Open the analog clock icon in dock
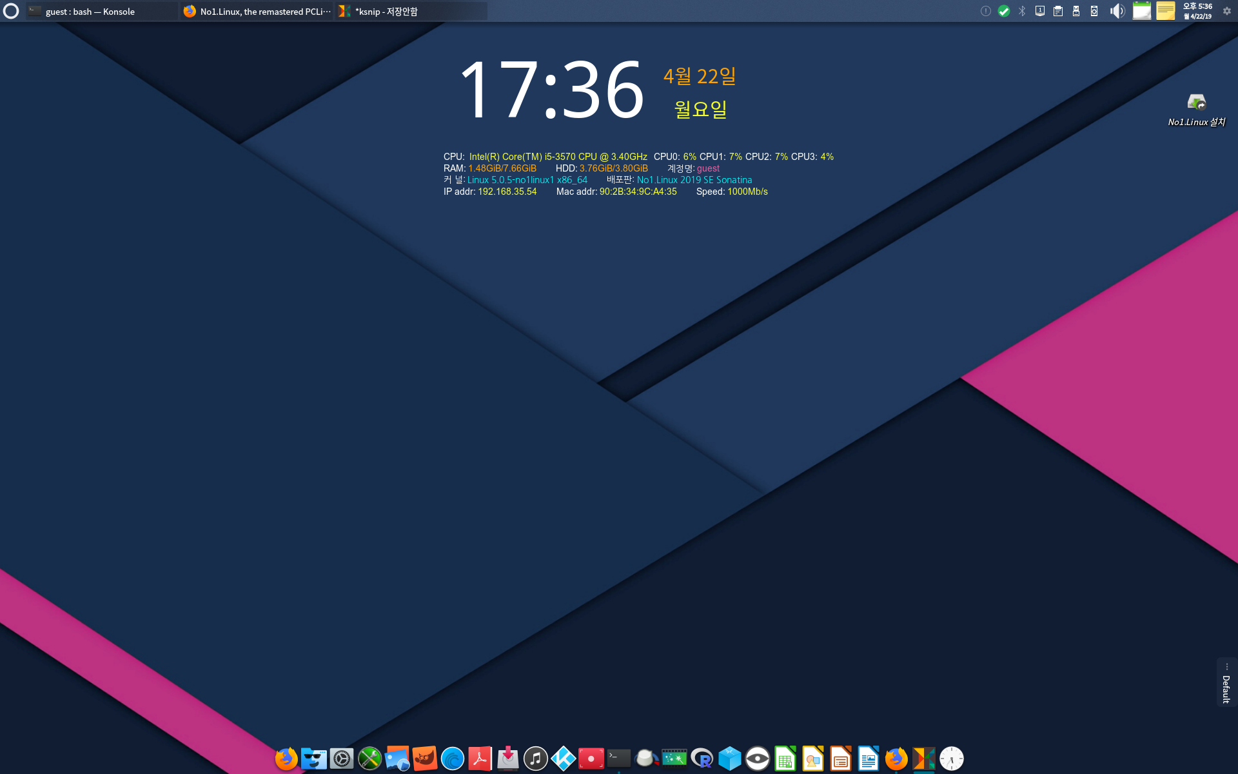This screenshot has height=774, width=1238. click(x=952, y=759)
